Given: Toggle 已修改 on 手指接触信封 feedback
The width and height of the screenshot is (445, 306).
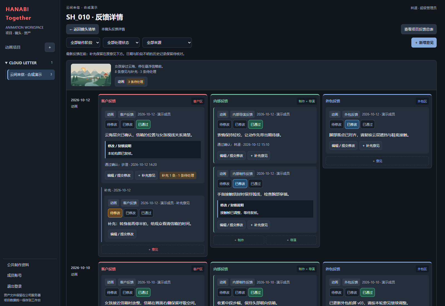Looking at the screenshot, I should 240,184.
